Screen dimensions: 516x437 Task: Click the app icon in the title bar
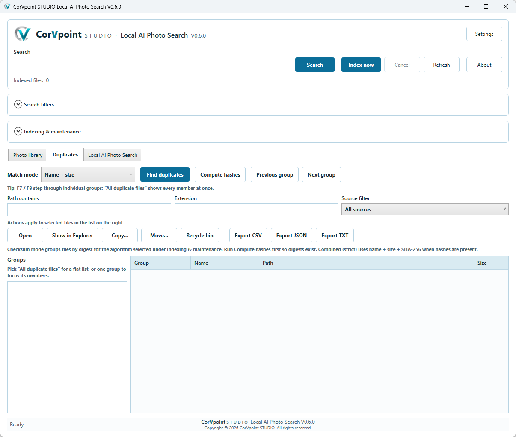(x=7, y=6)
